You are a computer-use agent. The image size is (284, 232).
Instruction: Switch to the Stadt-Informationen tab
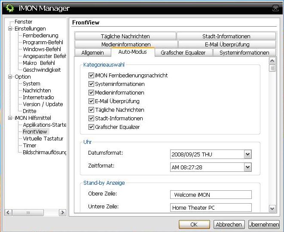[226, 36]
